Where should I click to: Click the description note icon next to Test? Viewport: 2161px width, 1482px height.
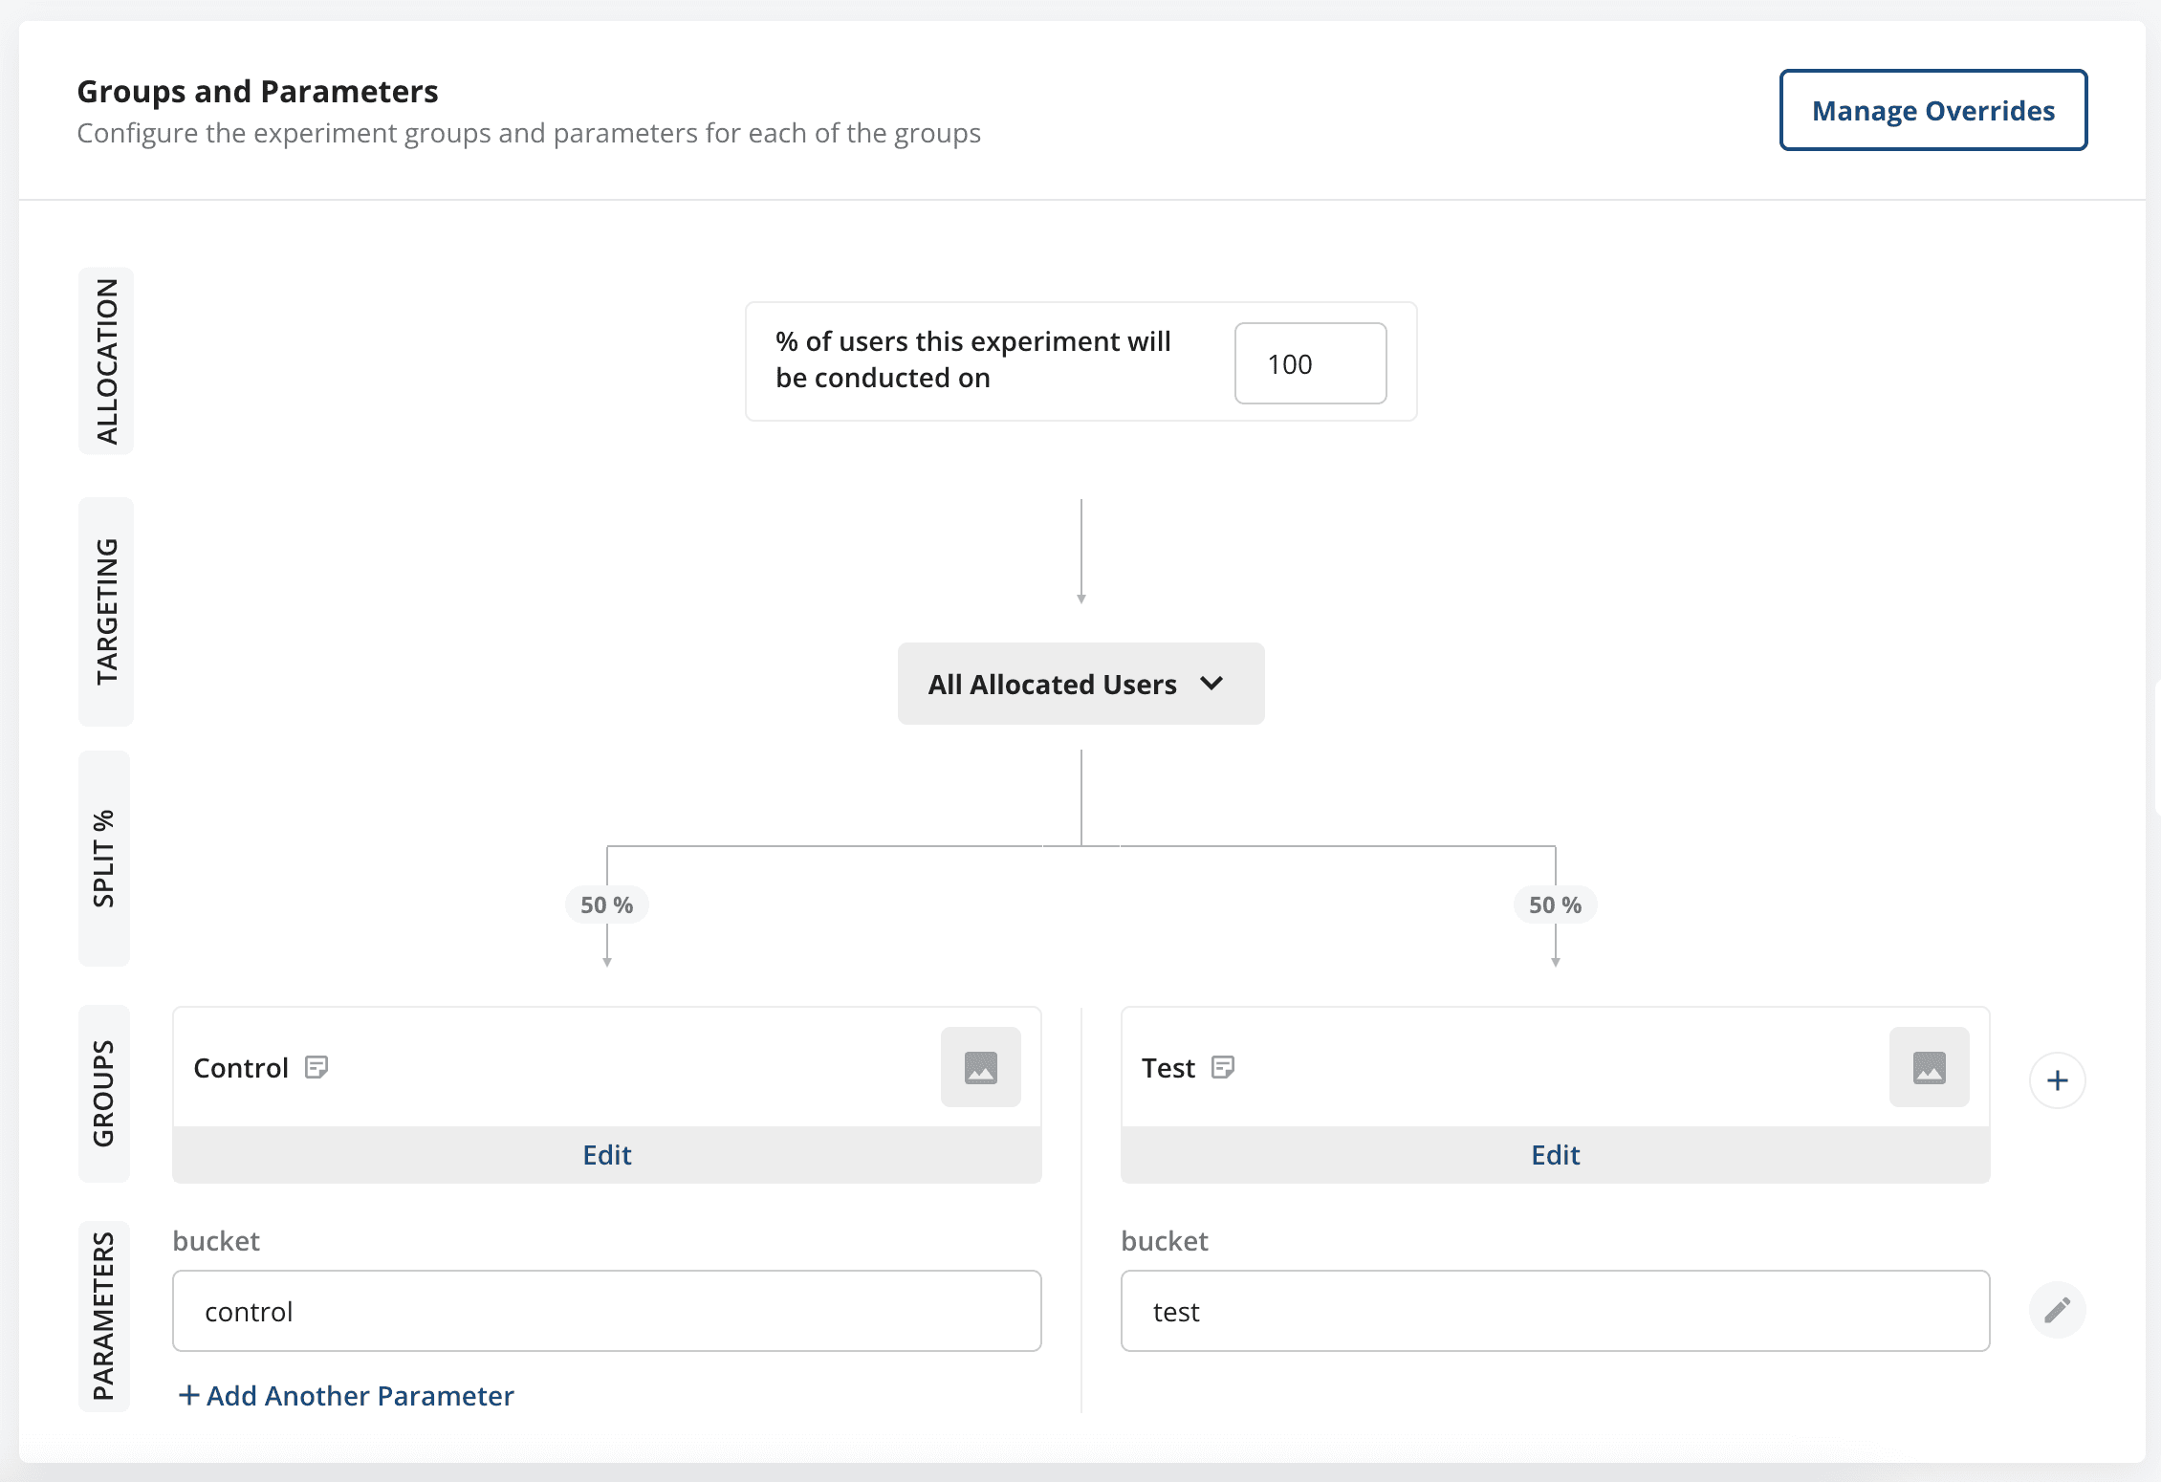(x=1225, y=1066)
